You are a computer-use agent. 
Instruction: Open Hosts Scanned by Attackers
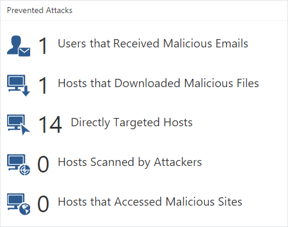tap(130, 162)
